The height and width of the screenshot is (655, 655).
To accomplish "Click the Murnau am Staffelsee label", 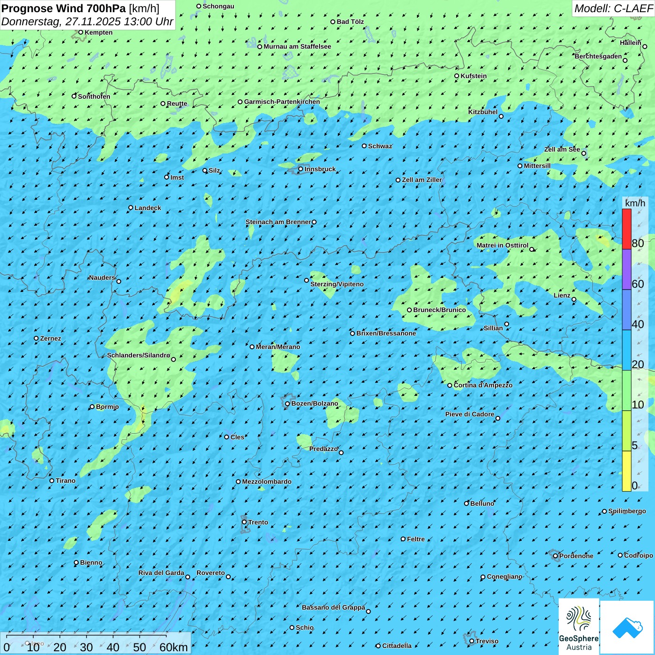I will (x=297, y=46).
